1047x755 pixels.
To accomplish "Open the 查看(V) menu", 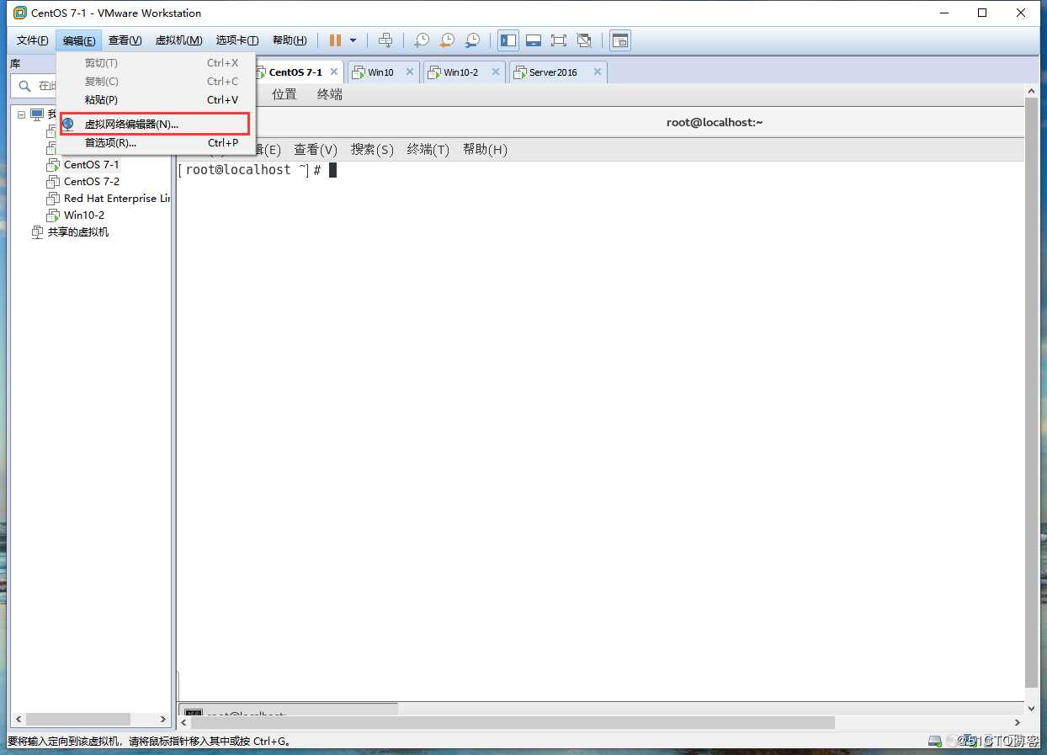I will (x=125, y=40).
